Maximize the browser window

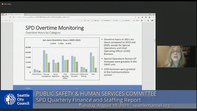tap(150, 14)
